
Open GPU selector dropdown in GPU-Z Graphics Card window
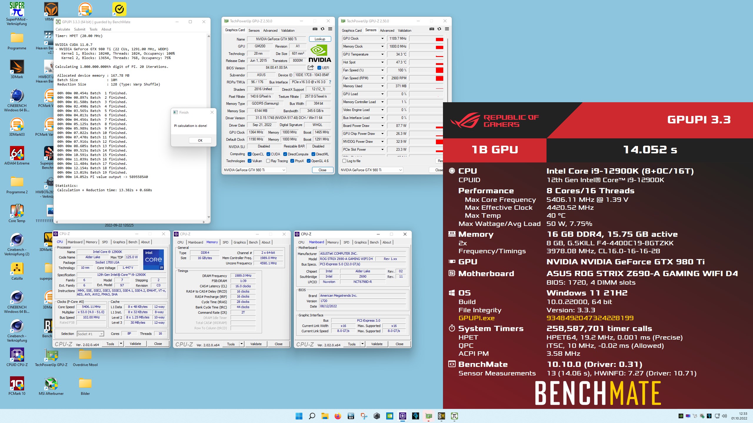[254, 170]
